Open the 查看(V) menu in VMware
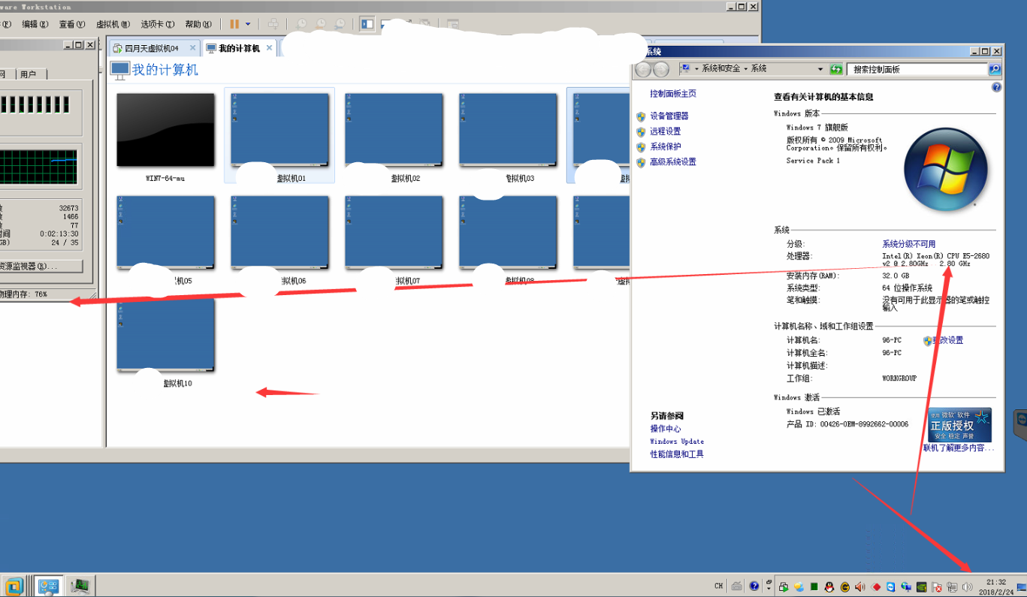 coord(72,24)
